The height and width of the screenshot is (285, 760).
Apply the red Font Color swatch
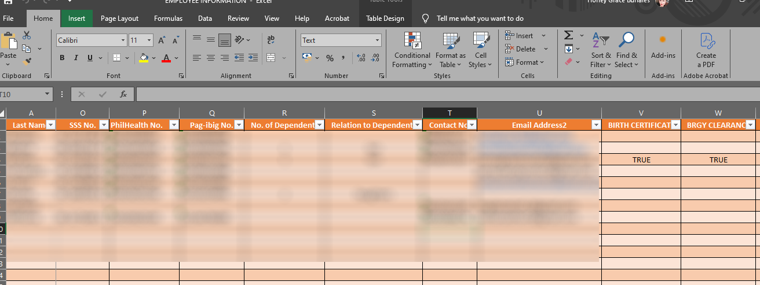coord(167,58)
